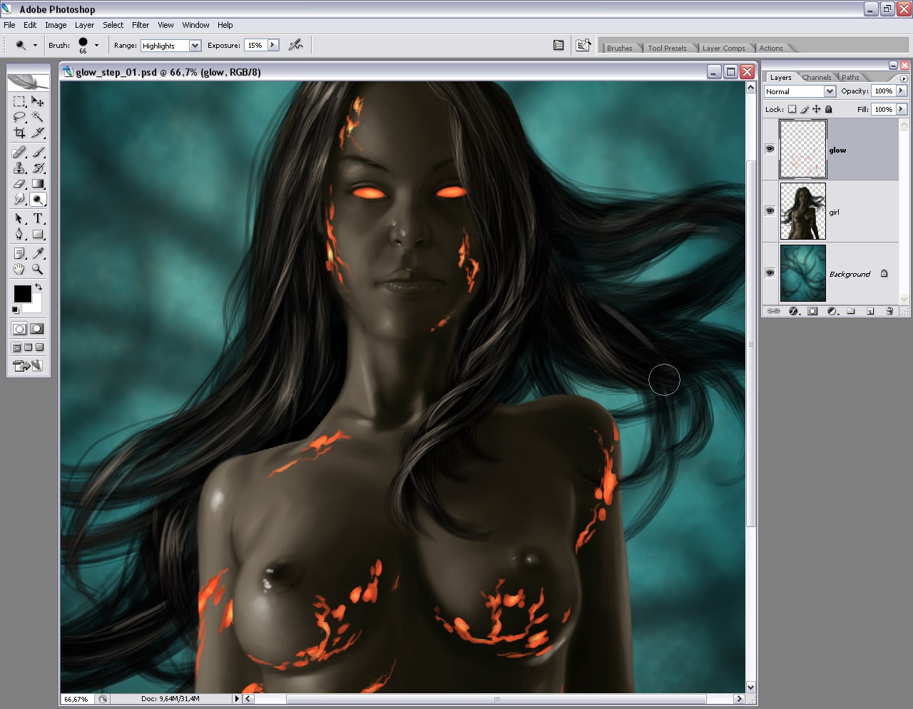This screenshot has height=709, width=913.
Task: Toggle lock image pixels
Action: tap(805, 109)
